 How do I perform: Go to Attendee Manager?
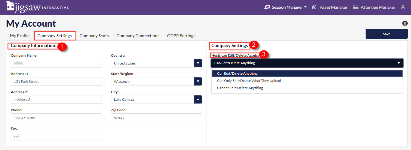click(x=374, y=7)
